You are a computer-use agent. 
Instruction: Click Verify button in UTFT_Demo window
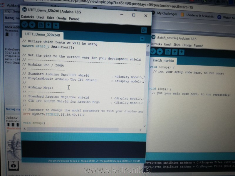[x=25, y=25]
